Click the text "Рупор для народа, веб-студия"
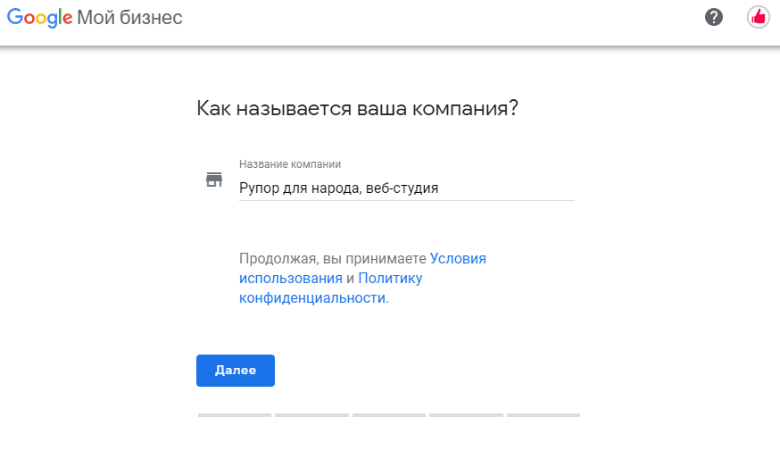The height and width of the screenshot is (468, 780). pyautogui.click(x=339, y=188)
